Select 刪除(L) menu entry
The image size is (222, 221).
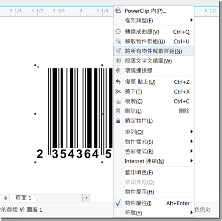click(x=154, y=111)
